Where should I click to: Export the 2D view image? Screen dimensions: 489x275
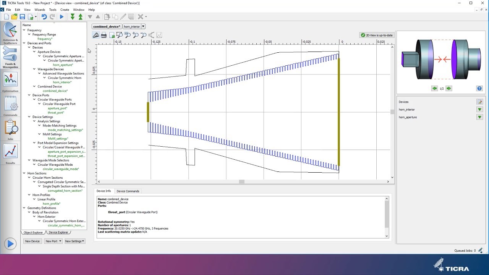click(112, 35)
